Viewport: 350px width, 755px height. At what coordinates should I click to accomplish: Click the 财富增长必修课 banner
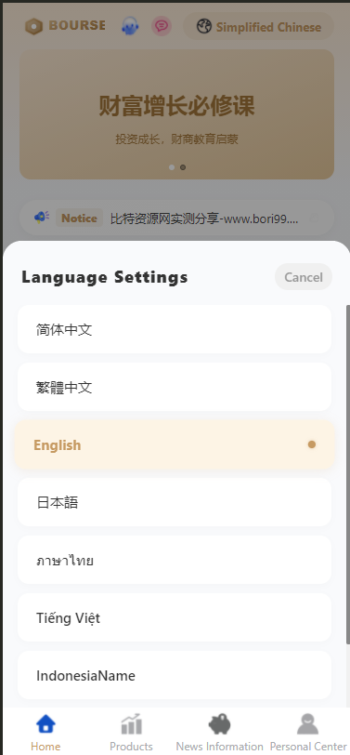tap(177, 114)
